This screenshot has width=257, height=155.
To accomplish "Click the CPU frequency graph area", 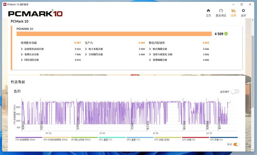I will pos(128,114).
